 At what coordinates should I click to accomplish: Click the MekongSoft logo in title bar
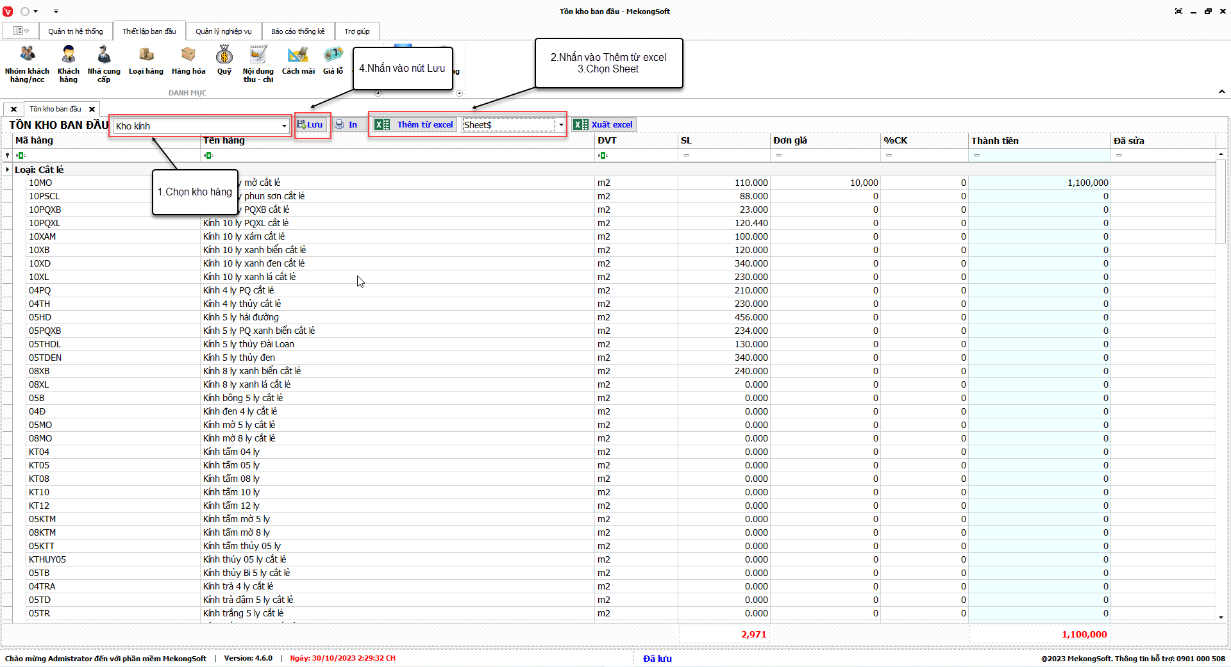[8, 12]
